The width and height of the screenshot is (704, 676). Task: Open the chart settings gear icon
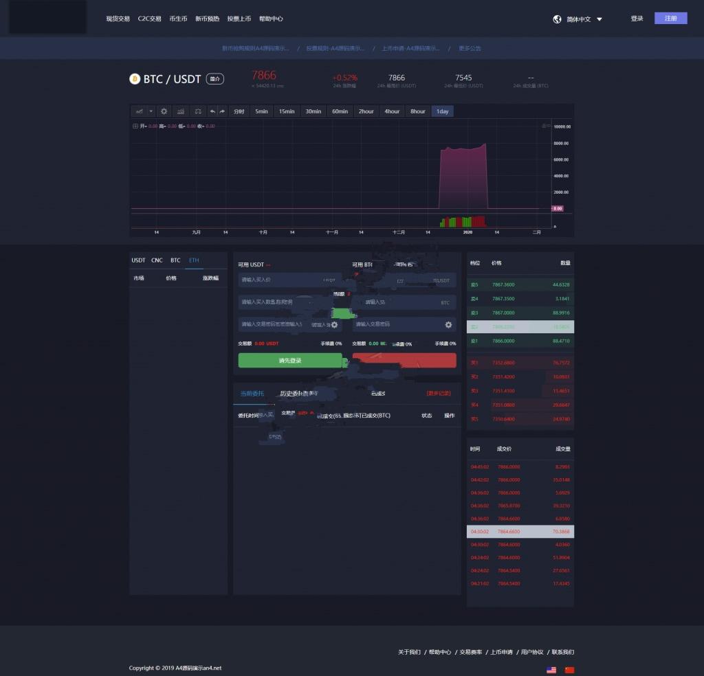pyautogui.click(x=164, y=111)
